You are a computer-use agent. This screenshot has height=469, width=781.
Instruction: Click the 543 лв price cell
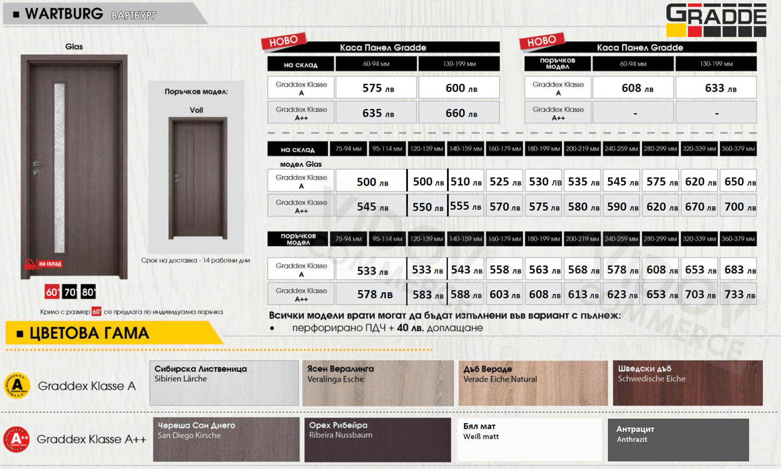[x=466, y=269]
